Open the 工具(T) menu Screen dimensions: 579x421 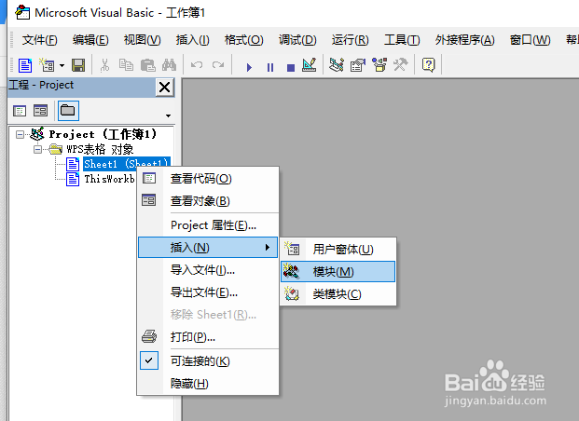[402, 39]
